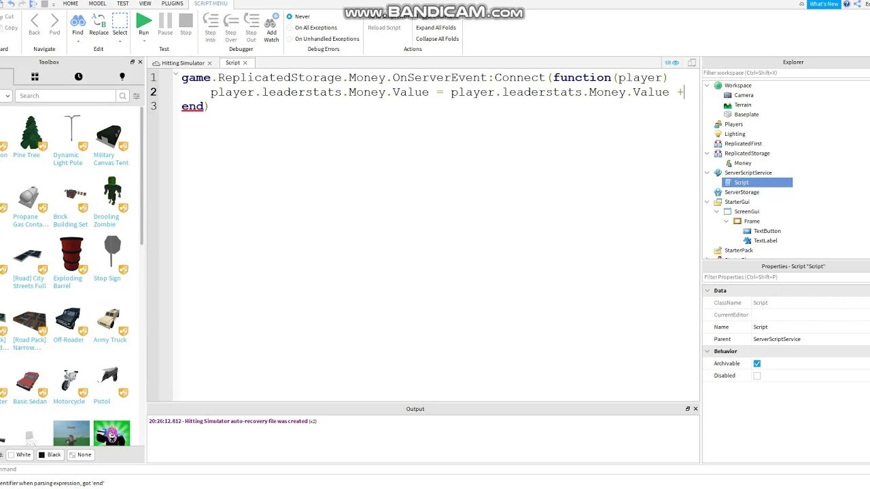Open the HOME ribbon tab
The width and height of the screenshot is (870, 489).
click(x=71, y=3)
